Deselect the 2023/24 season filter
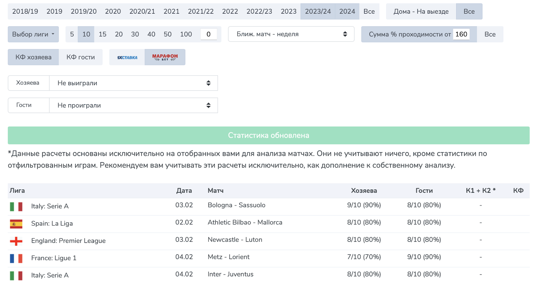Viewport: 533px width, 297px height. [318, 11]
